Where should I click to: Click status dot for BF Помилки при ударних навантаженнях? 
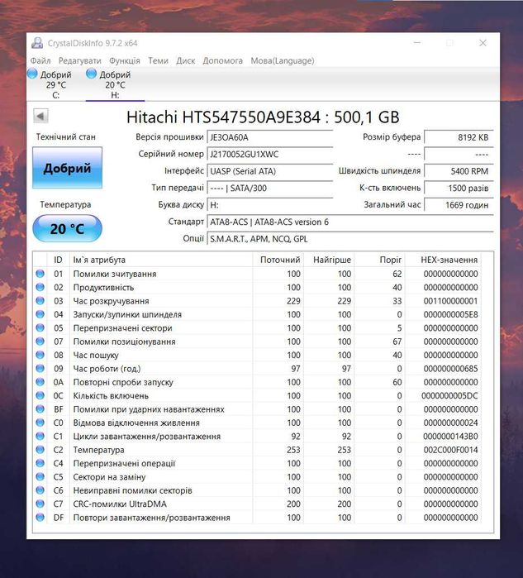(40, 409)
